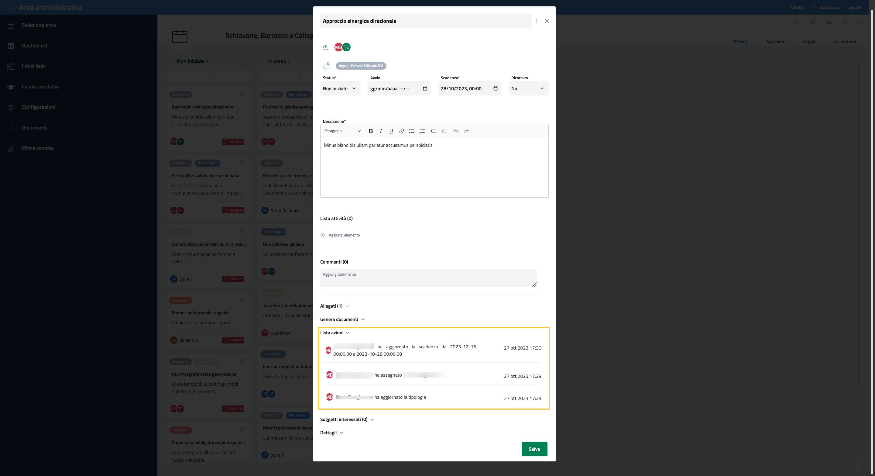
Task: Click the add assignee icon
Action: [x=325, y=47]
